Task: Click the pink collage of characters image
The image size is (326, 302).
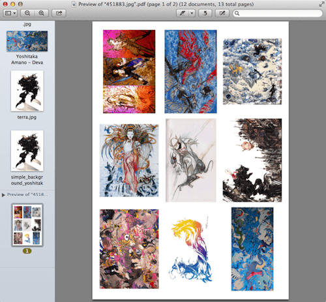Action: tap(129, 249)
